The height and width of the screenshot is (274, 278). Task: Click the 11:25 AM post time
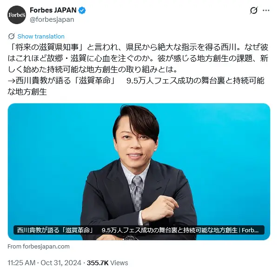21,263
